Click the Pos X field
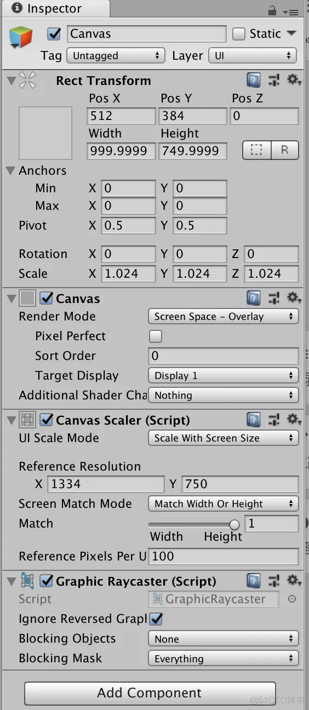Screen dimensions: 309x710 [x=121, y=116]
